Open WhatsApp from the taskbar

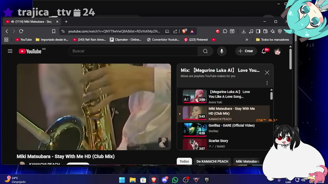[x=175, y=180]
